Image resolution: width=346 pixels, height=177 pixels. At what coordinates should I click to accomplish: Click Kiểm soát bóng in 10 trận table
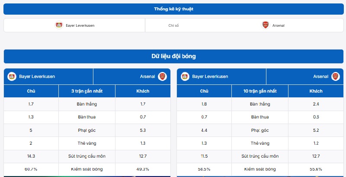click(260, 169)
